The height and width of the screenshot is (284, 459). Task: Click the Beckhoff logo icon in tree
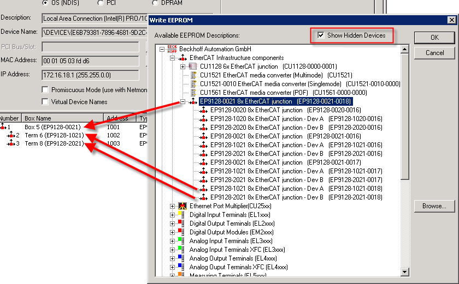pyautogui.click(x=172, y=49)
